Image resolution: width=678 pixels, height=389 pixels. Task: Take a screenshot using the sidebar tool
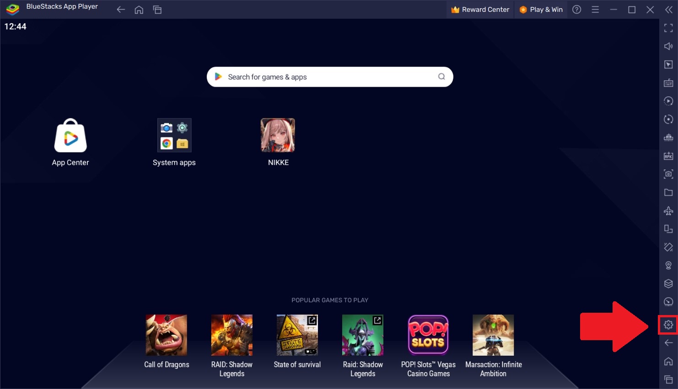click(668, 174)
